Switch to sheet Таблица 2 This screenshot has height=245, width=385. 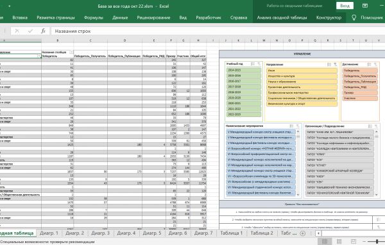262,233
